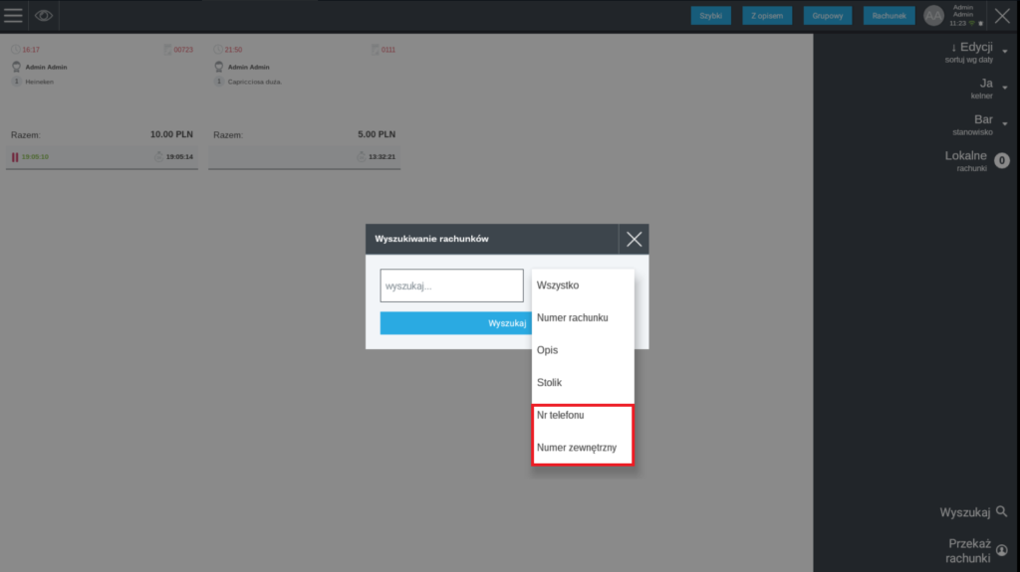The image size is (1020, 572).
Task: Click the Grupowy button
Action: click(x=828, y=16)
